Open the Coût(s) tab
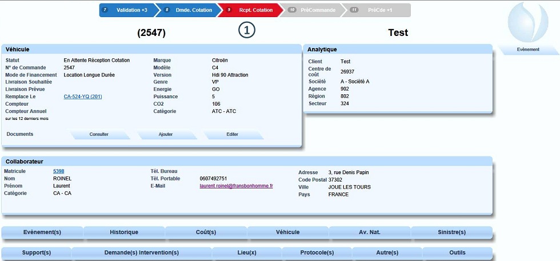This screenshot has height=261, width=560. 206,232
